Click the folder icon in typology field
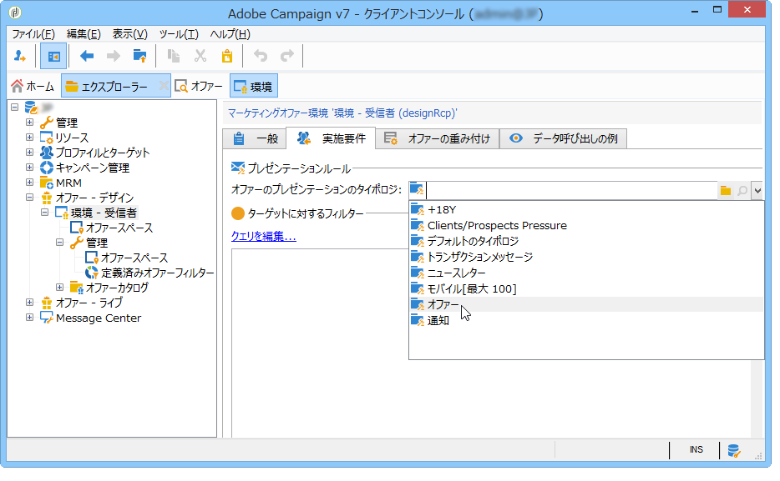Image resolution: width=780 pixels, height=481 pixels. 726,191
